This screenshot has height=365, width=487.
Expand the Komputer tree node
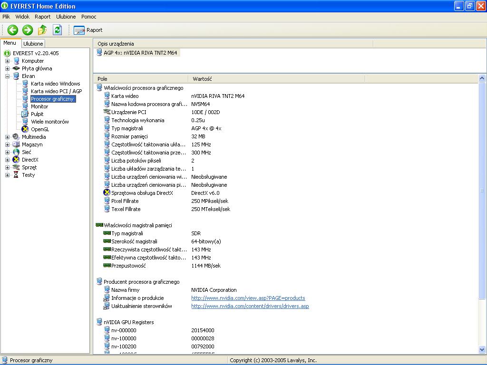[x=8, y=61]
